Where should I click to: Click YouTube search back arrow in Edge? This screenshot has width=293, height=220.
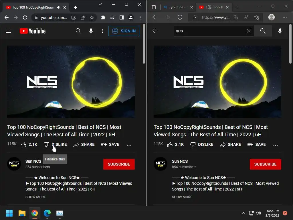click(x=155, y=31)
